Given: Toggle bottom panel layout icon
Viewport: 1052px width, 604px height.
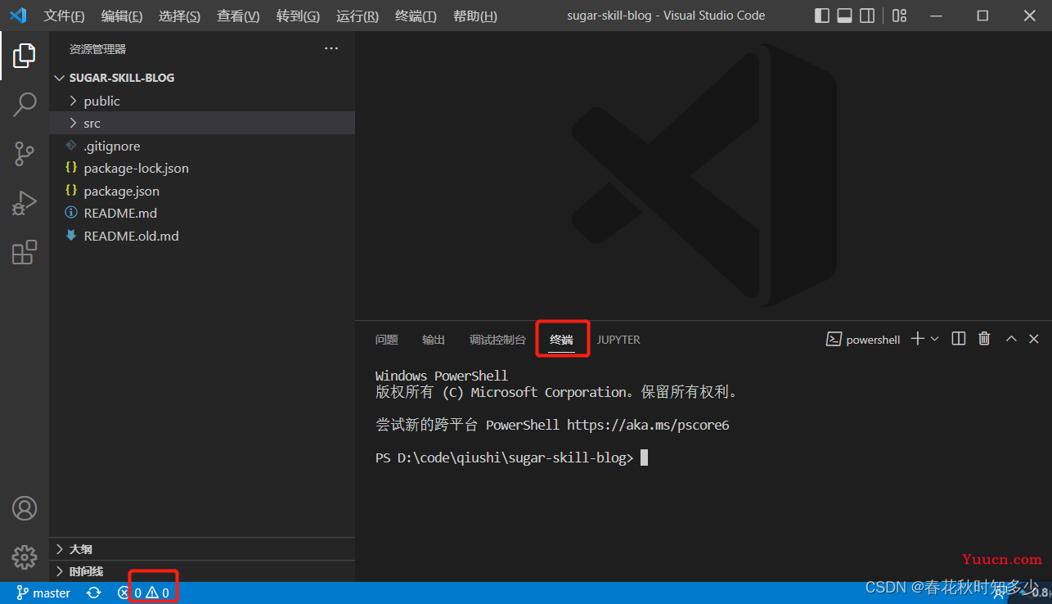Looking at the screenshot, I should 845,16.
